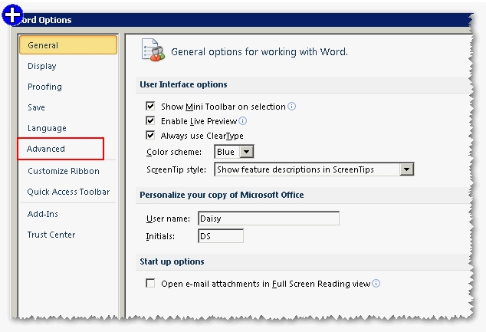The width and height of the screenshot is (486, 332).
Task: Click the Start up options heading
Action: (172, 261)
